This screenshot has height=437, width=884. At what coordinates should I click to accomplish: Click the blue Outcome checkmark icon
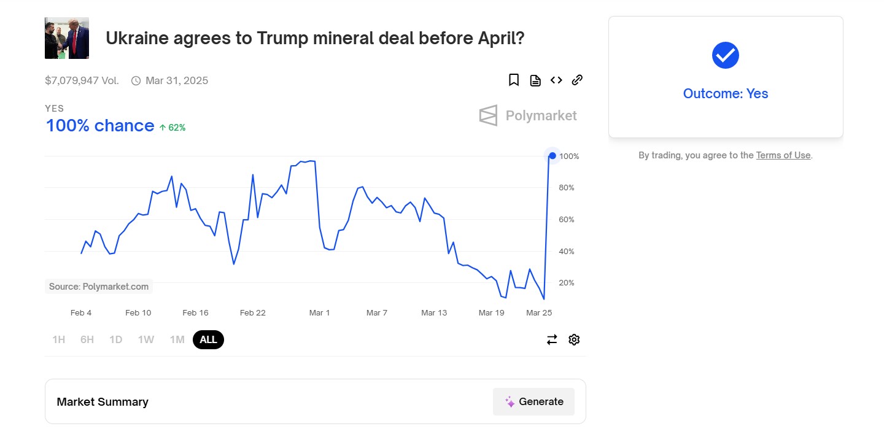tap(726, 55)
